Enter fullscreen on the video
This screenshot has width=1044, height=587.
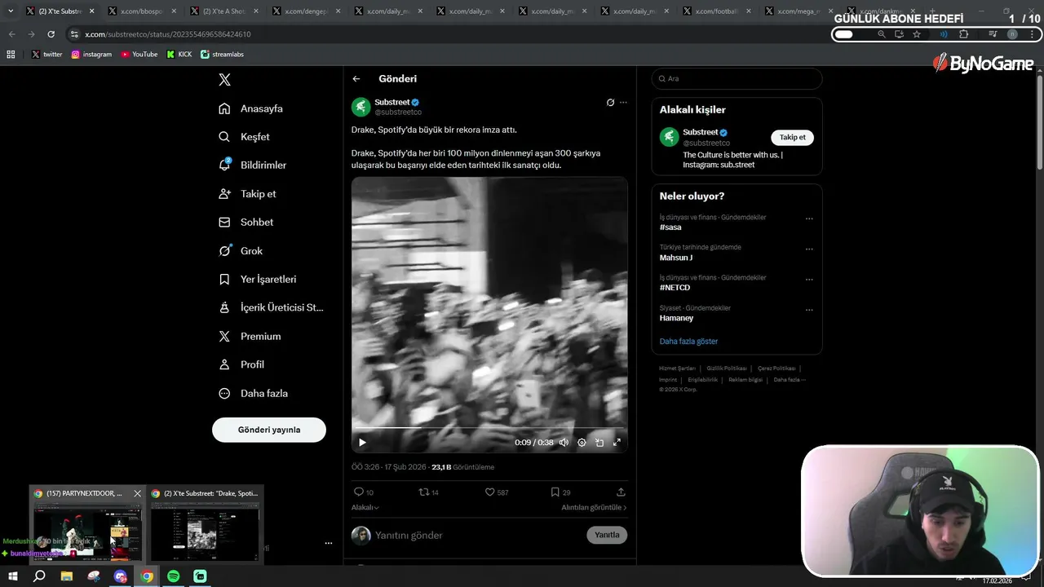click(x=617, y=443)
